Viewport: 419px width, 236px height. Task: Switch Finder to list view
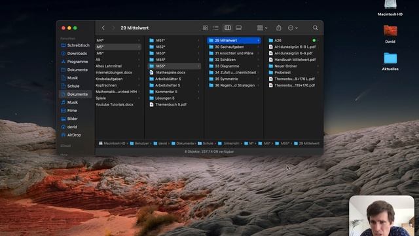pyautogui.click(x=216, y=28)
